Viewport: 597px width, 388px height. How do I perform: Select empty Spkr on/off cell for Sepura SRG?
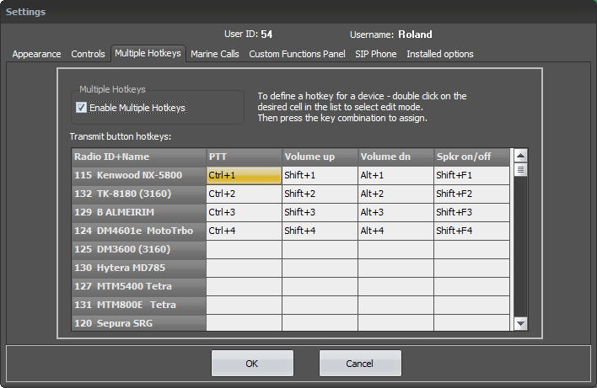(471, 323)
